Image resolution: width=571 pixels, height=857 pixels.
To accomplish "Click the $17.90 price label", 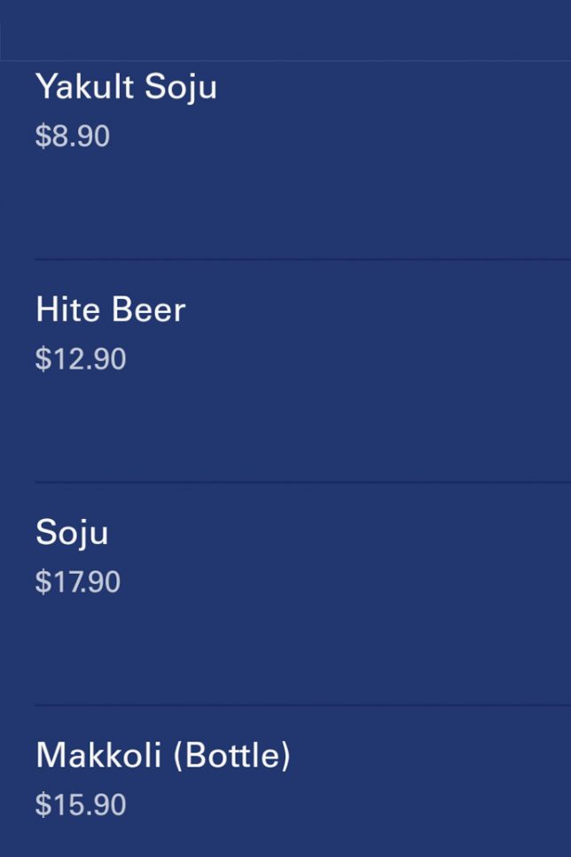I will click(x=78, y=582).
